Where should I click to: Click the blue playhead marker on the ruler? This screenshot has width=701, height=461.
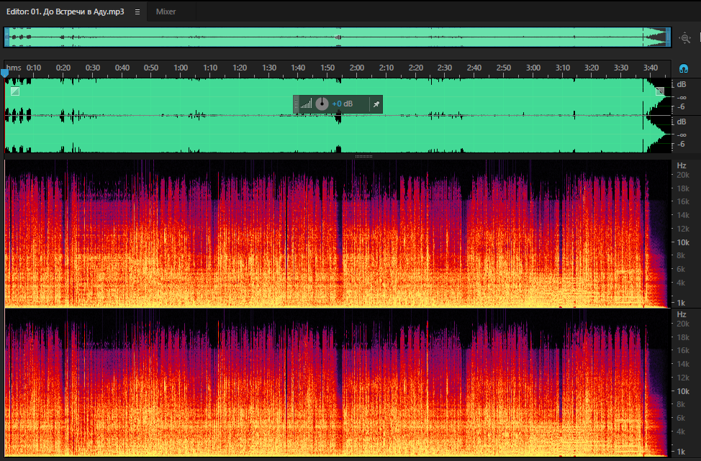point(4,73)
